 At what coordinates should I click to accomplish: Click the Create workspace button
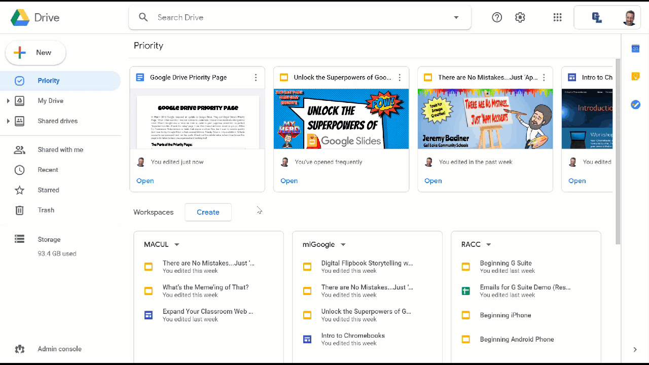tap(208, 212)
